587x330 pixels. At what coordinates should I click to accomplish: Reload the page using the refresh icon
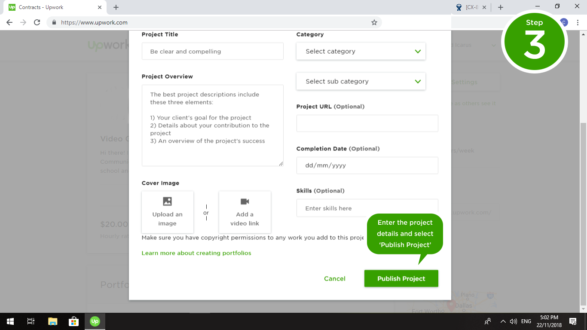(37, 22)
